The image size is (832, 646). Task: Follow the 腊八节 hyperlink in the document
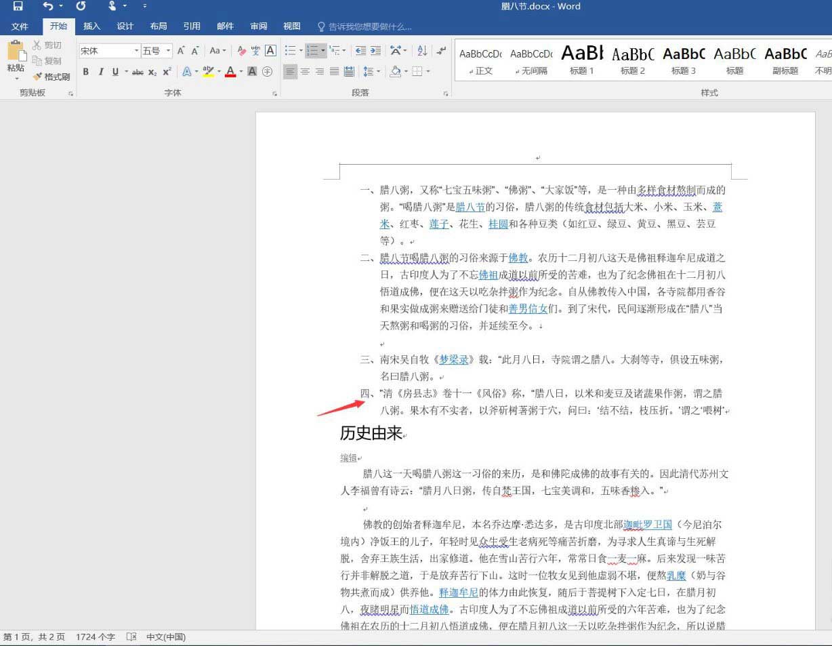coord(471,207)
